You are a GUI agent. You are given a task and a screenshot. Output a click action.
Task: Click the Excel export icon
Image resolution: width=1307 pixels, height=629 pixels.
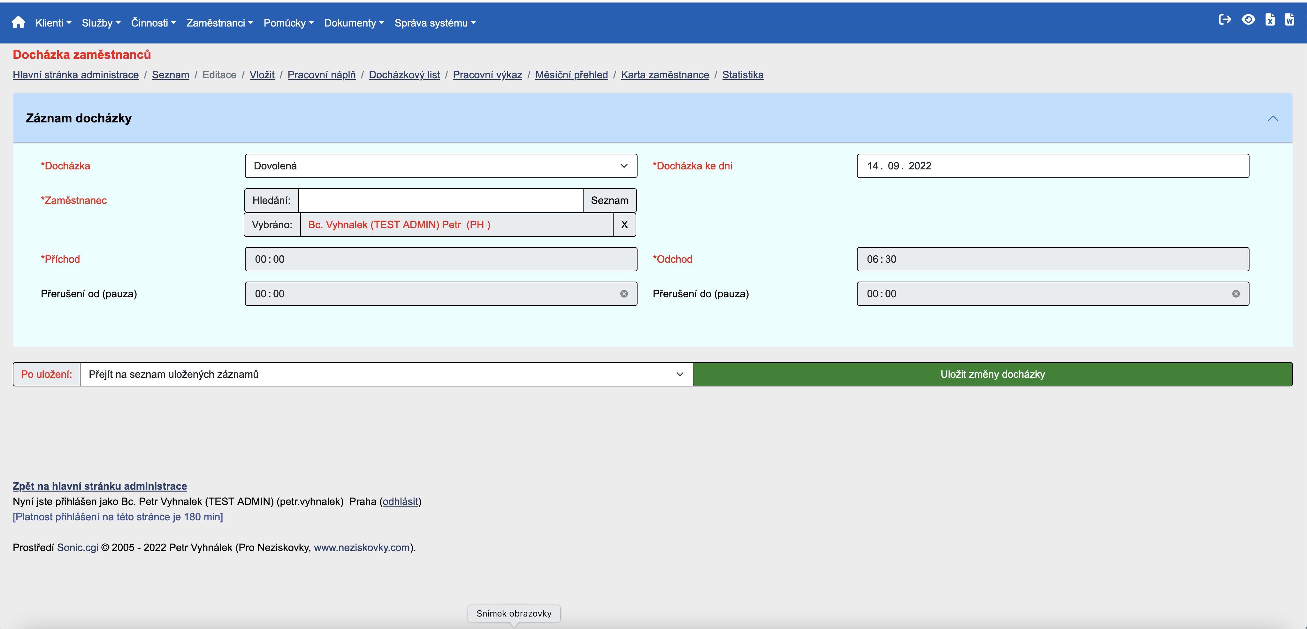point(1270,20)
